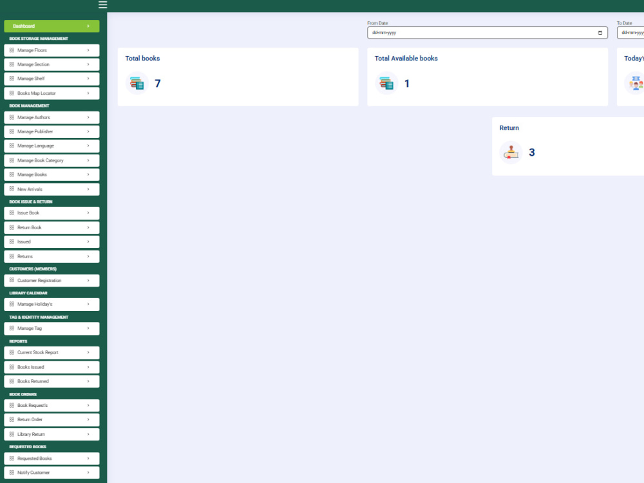Click the From Date label
This screenshot has width=644, height=483.
coord(377,23)
